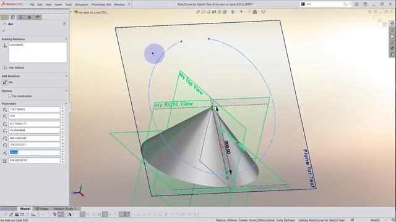Switch to the FeatureManager design tree tab
396x222 pixels.
click(x=4, y=17)
